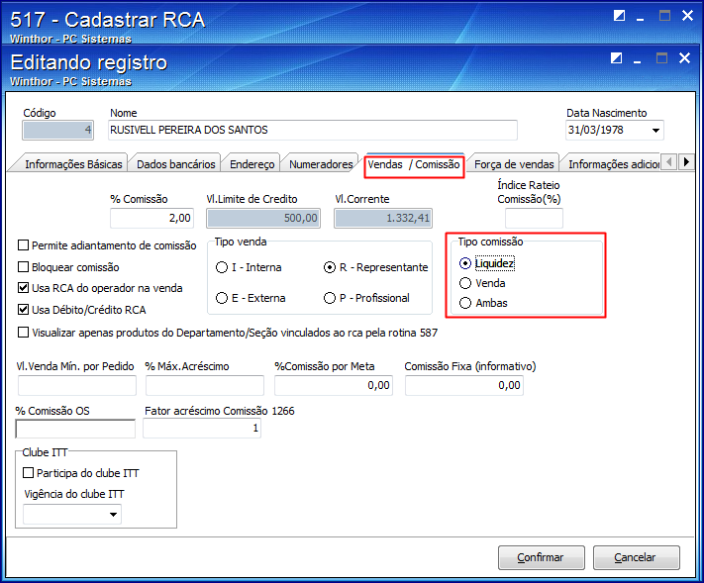Open the Dados bancários tab

pyautogui.click(x=175, y=164)
